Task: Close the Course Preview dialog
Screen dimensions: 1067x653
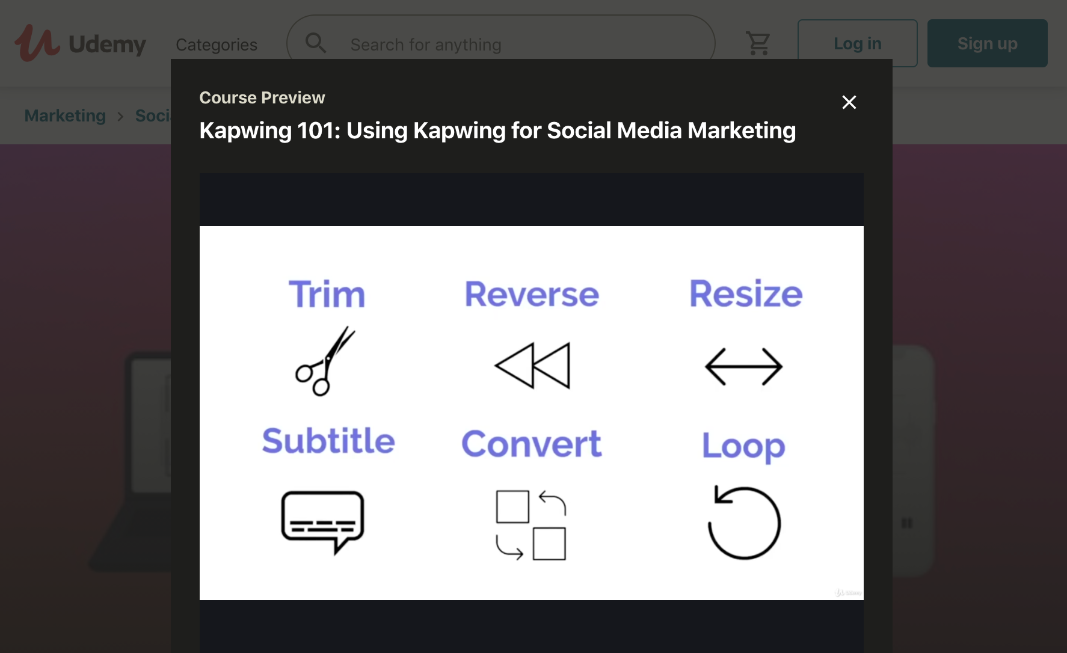Action: 849,102
